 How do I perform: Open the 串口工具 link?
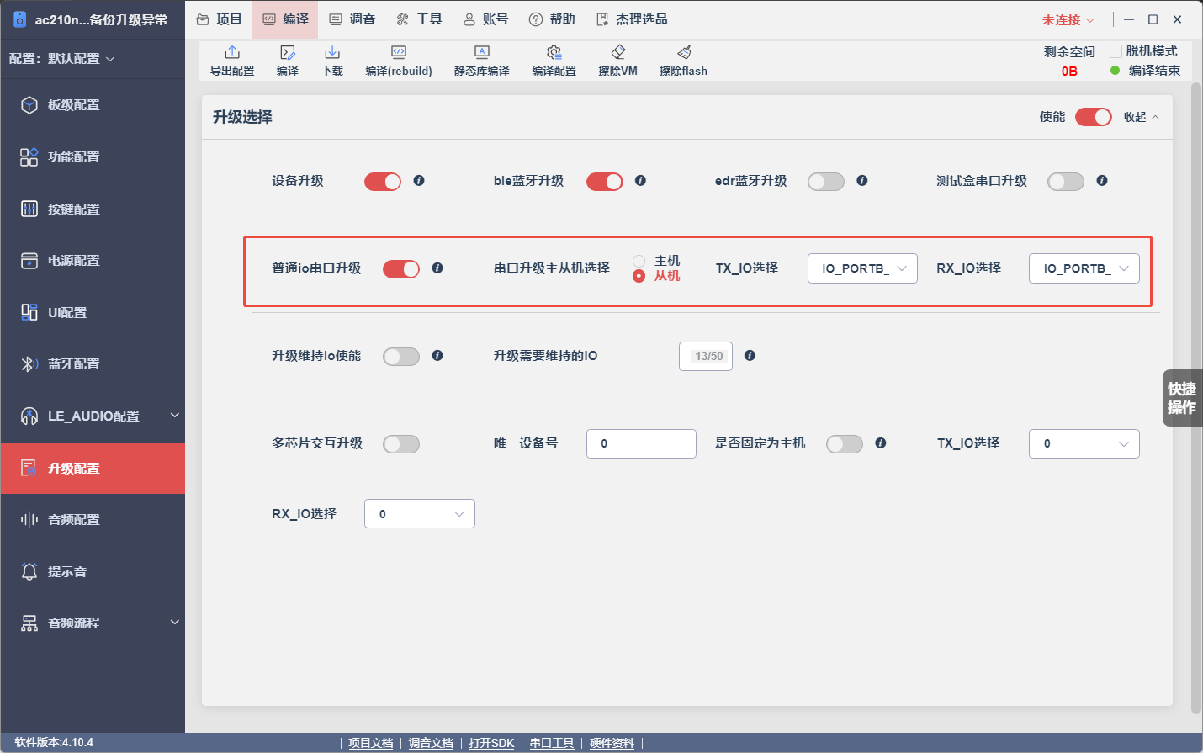click(x=552, y=743)
